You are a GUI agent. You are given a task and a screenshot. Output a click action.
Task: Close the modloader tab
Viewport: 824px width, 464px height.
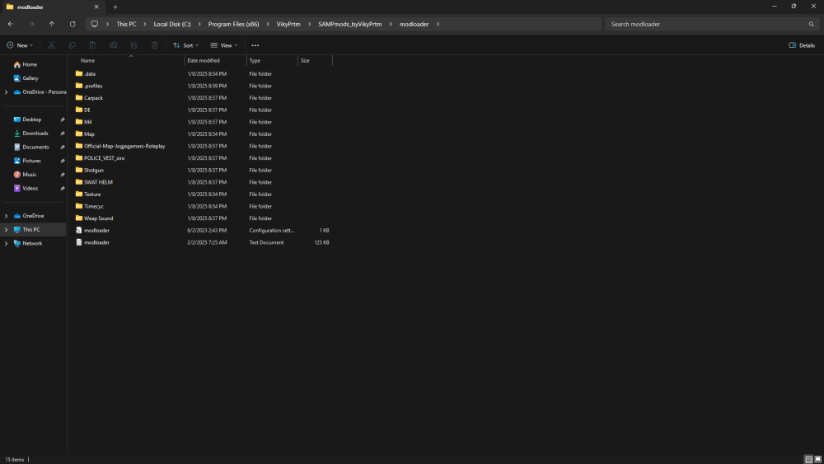pos(96,7)
